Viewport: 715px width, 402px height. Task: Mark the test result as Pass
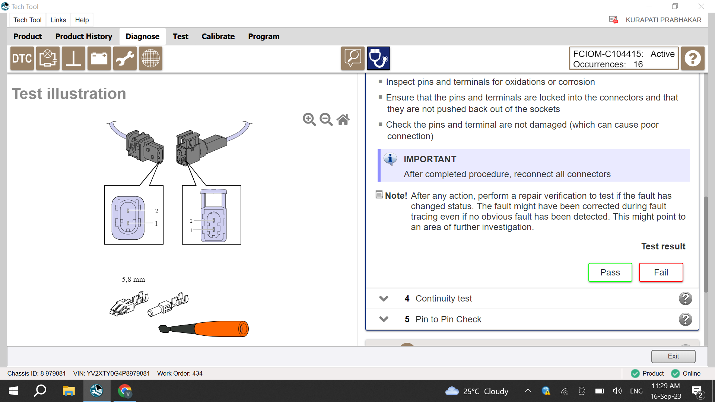(610, 272)
